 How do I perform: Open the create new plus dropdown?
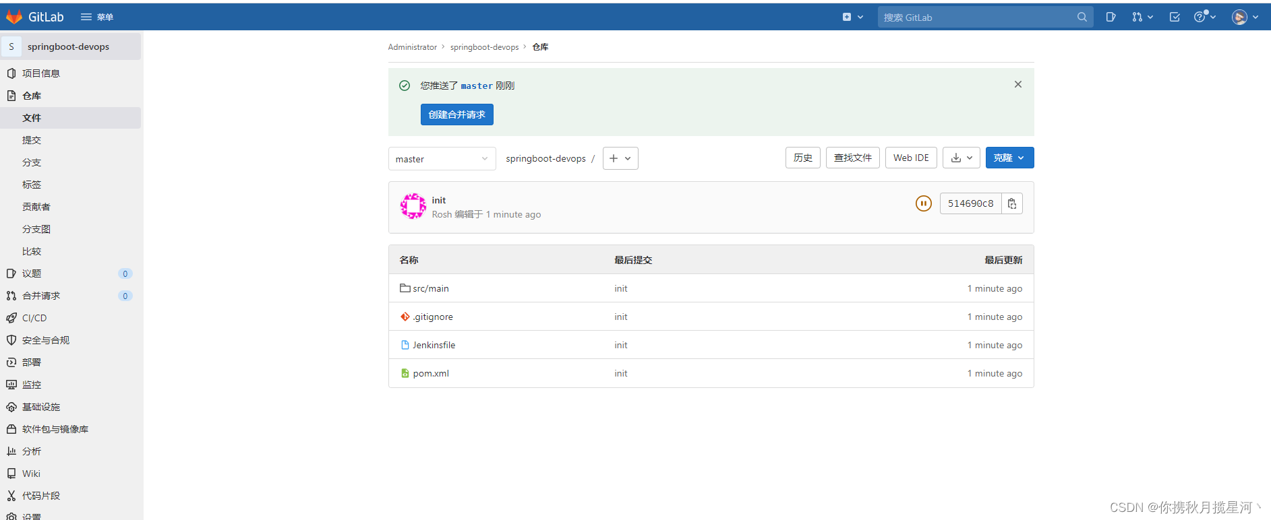(853, 17)
